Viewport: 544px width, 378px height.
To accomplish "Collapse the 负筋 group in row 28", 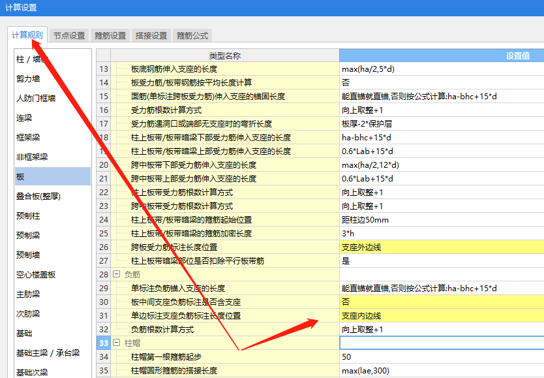I will (x=117, y=274).
